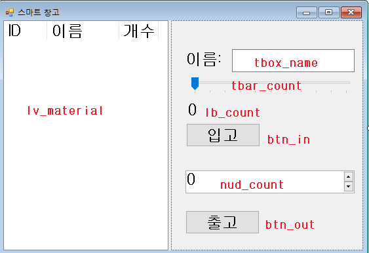The image size is (369, 253).
Task: Focus the 이름 text box
Action: point(293,61)
